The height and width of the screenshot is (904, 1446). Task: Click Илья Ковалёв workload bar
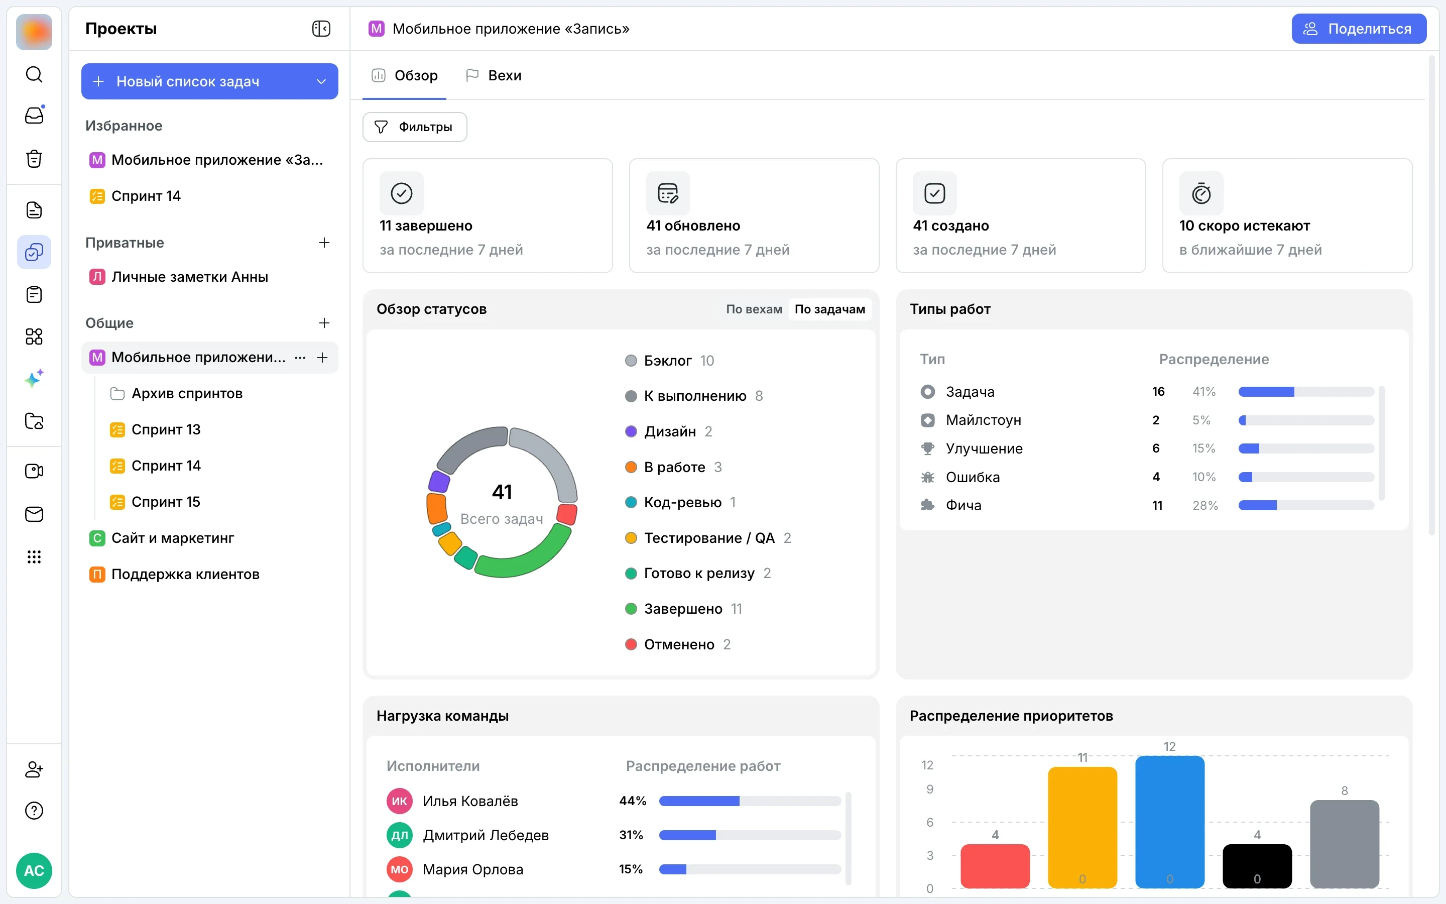pyautogui.click(x=749, y=801)
